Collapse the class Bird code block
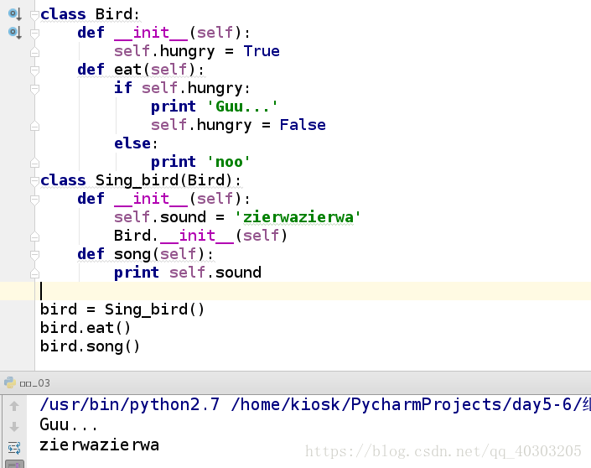This screenshot has height=468, width=591. click(x=34, y=15)
